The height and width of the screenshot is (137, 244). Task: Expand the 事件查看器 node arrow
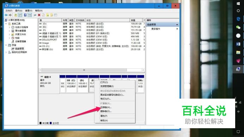(x=9, y=31)
